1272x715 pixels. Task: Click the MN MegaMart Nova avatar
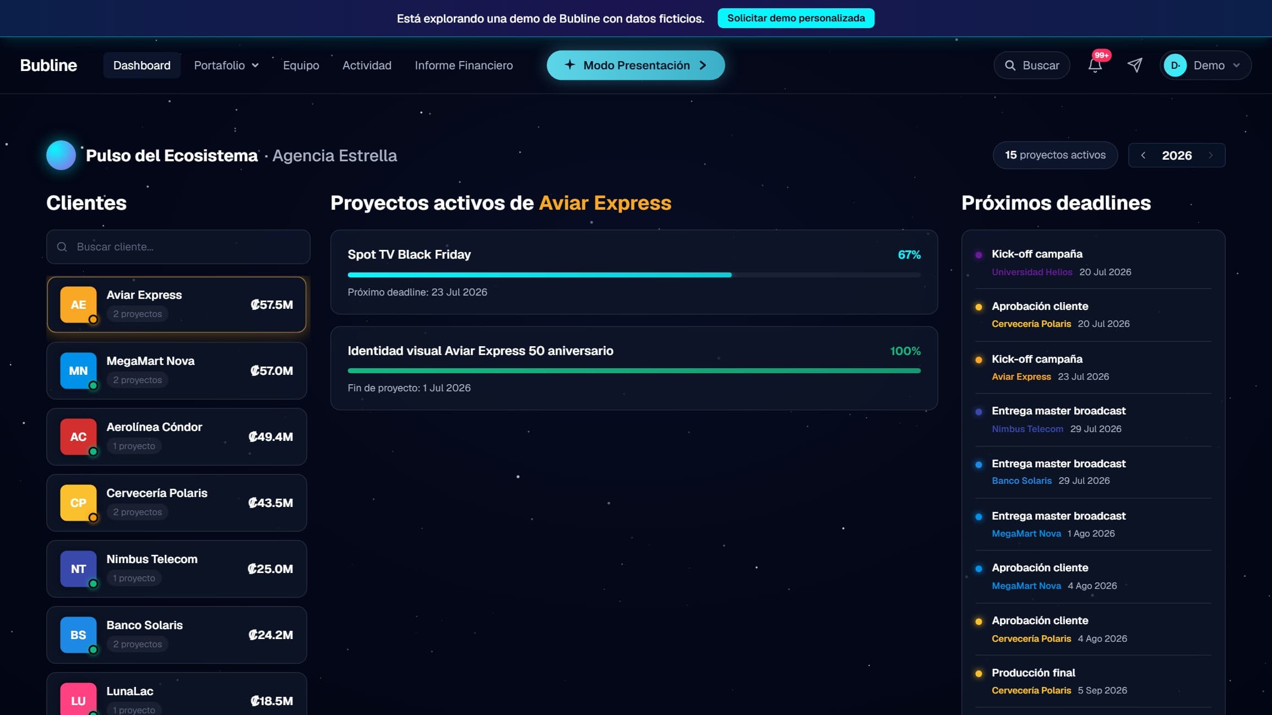coord(78,370)
